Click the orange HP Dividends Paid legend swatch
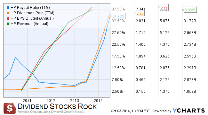Screen dimensions: 208x115 tap(8, 13)
